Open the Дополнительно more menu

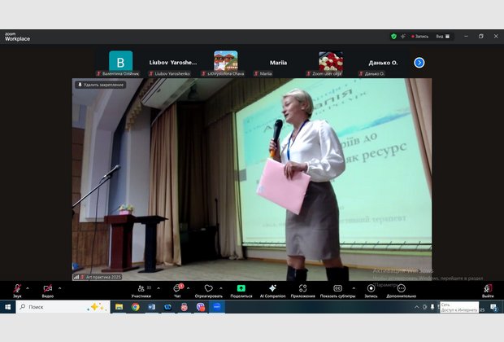pyautogui.click(x=401, y=290)
